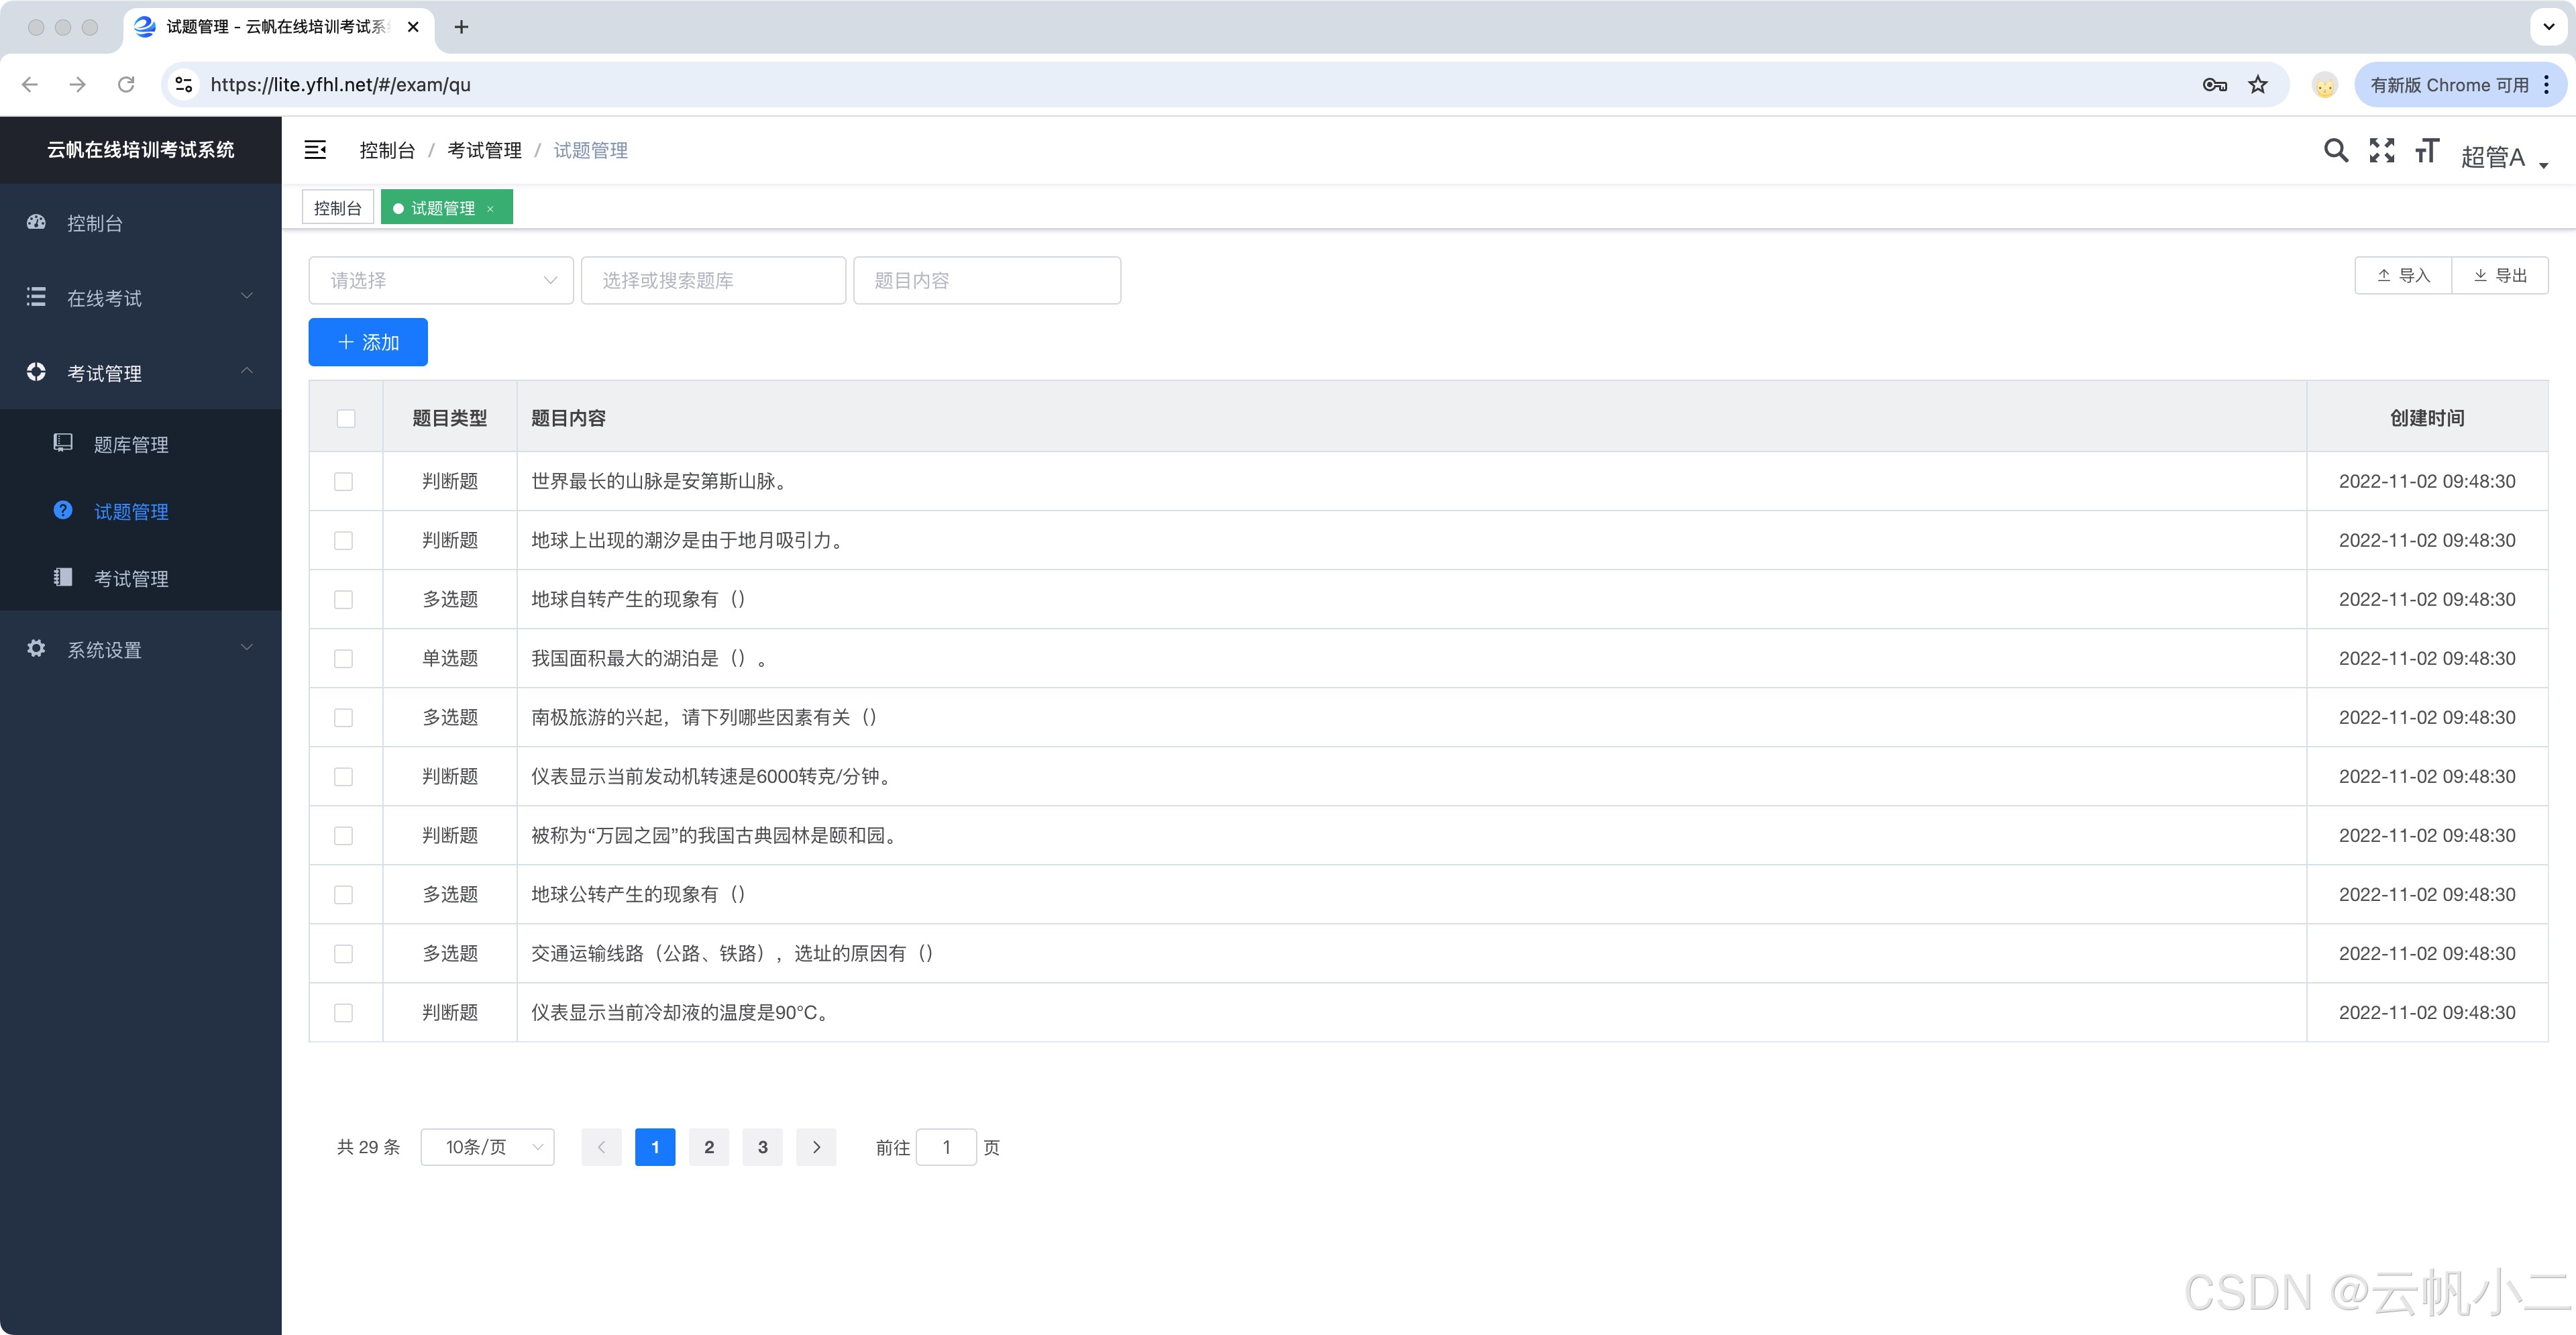This screenshot has width=2576, height=1335.
Task: Click the 导入 import button
Action: tap(2403, 275)
